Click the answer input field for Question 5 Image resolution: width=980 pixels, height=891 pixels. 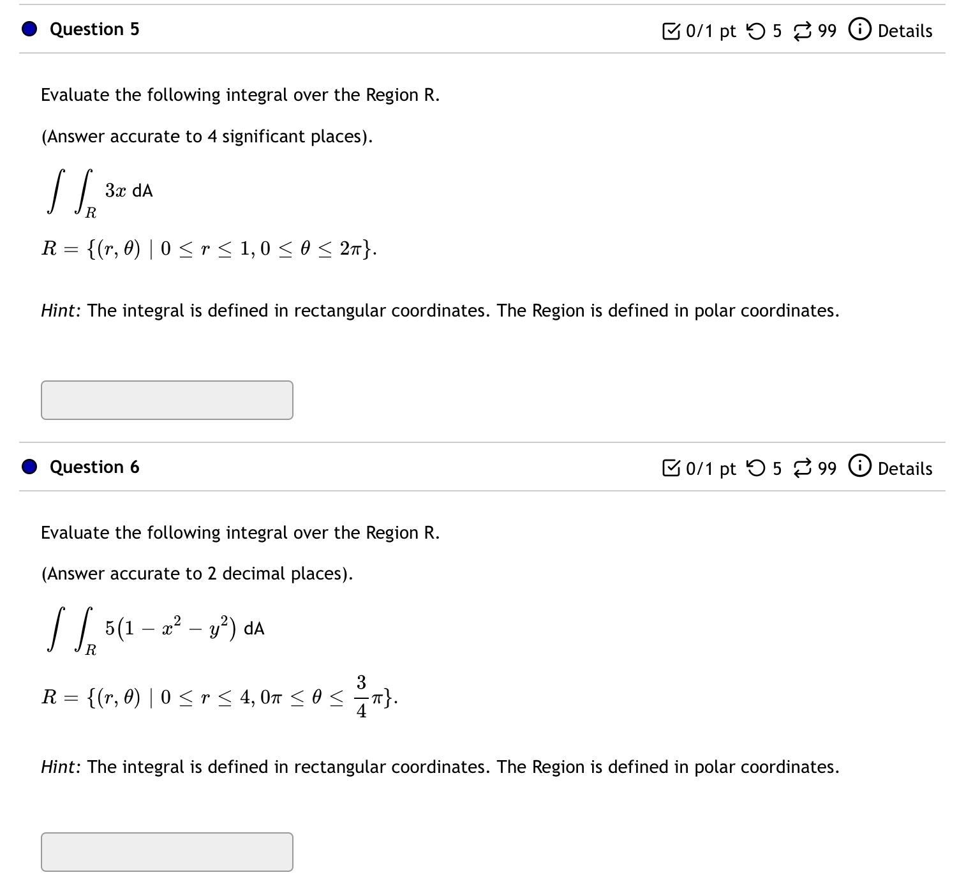[x=167, y=400]
